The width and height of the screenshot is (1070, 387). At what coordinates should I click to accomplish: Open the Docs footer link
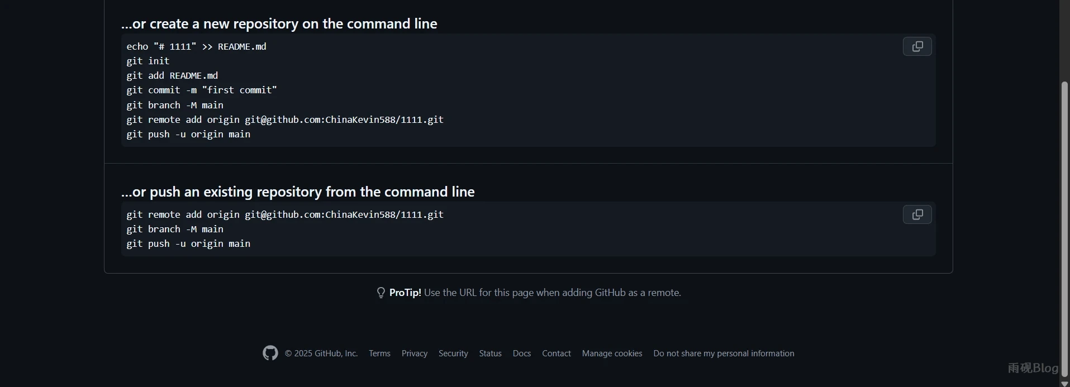tap(521, 353)
